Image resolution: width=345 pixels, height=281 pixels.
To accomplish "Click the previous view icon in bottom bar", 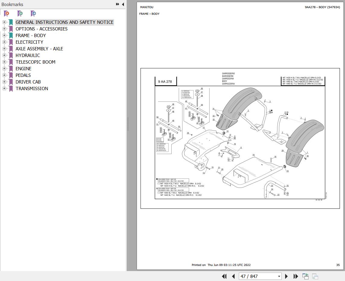I will pos(305,276).
